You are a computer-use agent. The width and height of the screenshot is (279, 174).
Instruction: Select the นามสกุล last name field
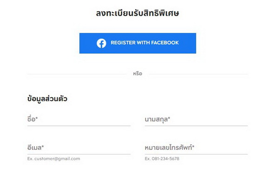pyautogui.click(x=196, y=119)
